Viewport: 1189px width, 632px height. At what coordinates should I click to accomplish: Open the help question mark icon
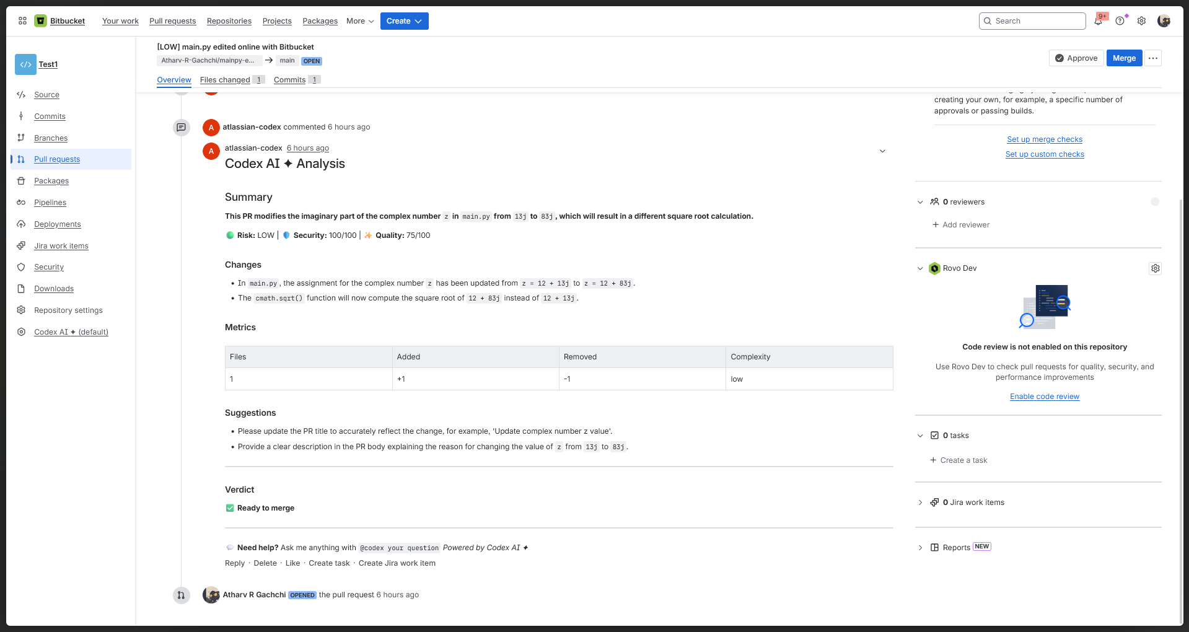pyautogui.click(x=1120, y=21)
